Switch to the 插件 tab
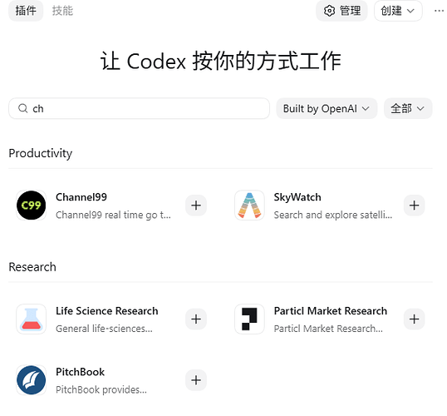Image resolution: width=447 pixels, height=416 pixels. [26, 11]
